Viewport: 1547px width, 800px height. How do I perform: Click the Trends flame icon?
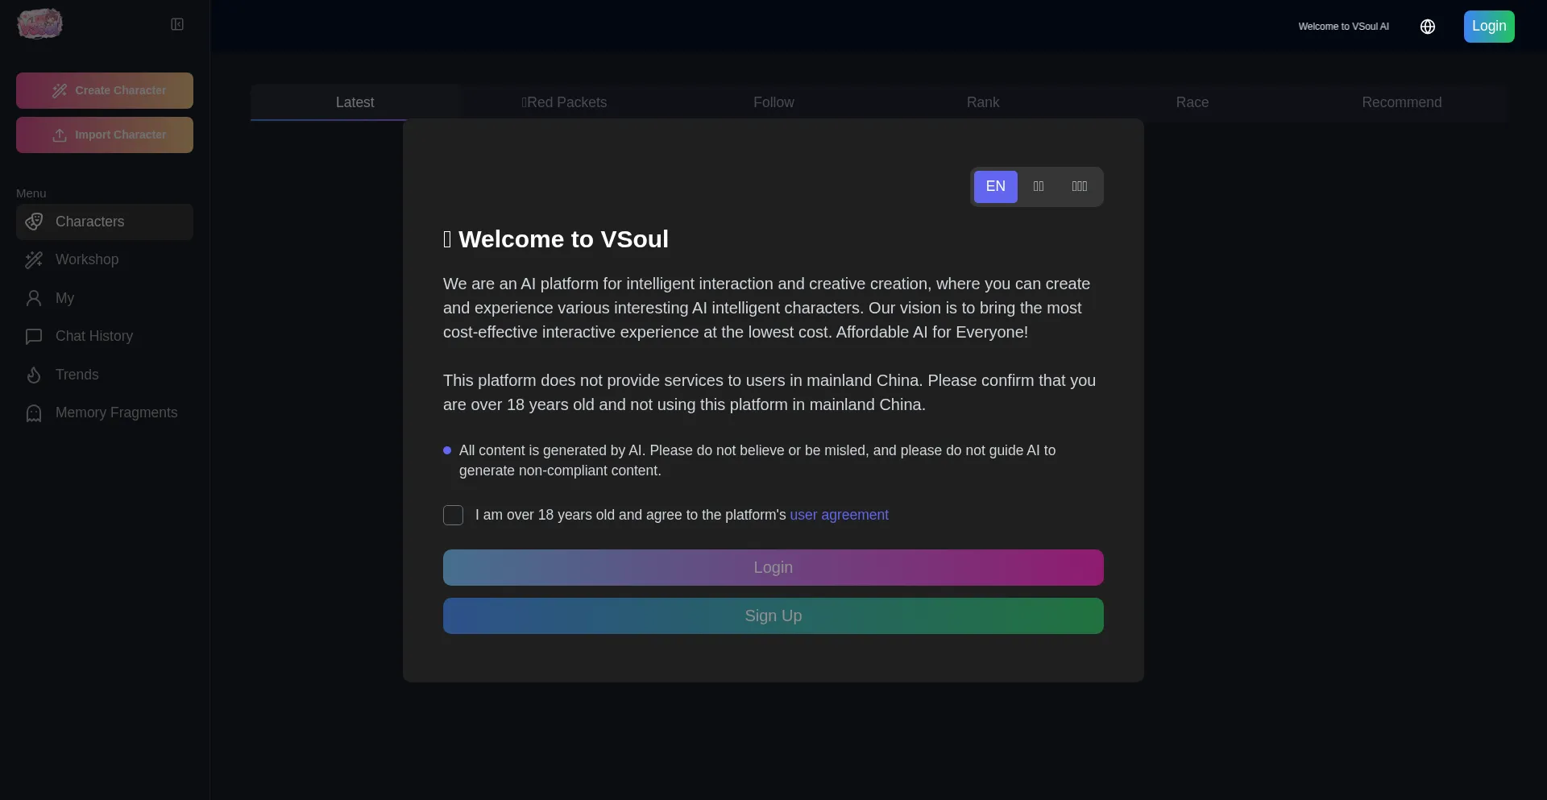(x=34, y=375)
